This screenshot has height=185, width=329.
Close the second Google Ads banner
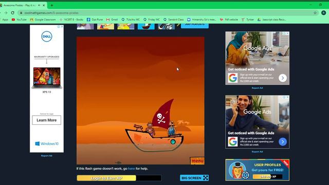(287, 97)
